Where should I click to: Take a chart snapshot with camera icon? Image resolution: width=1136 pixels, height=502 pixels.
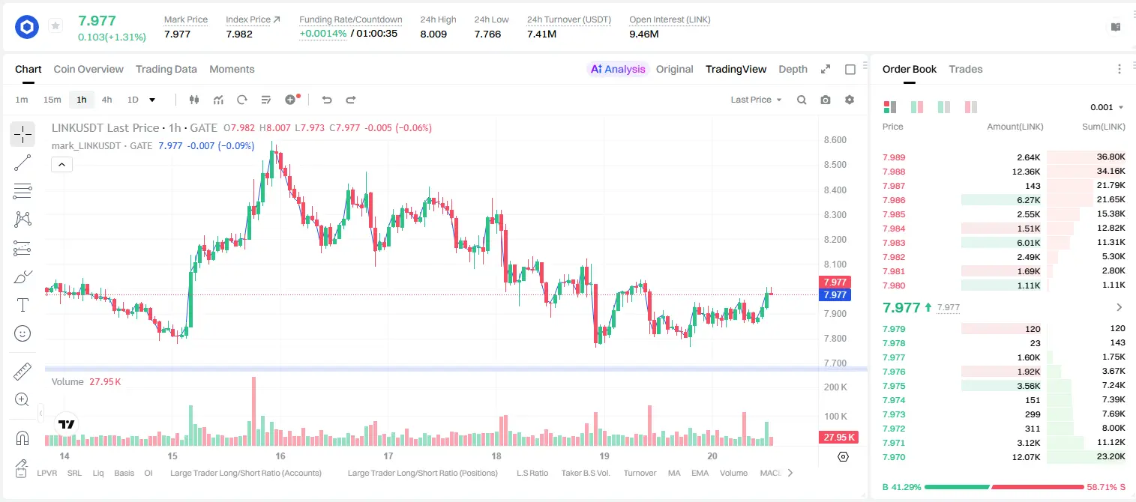(x=826, y=100)
